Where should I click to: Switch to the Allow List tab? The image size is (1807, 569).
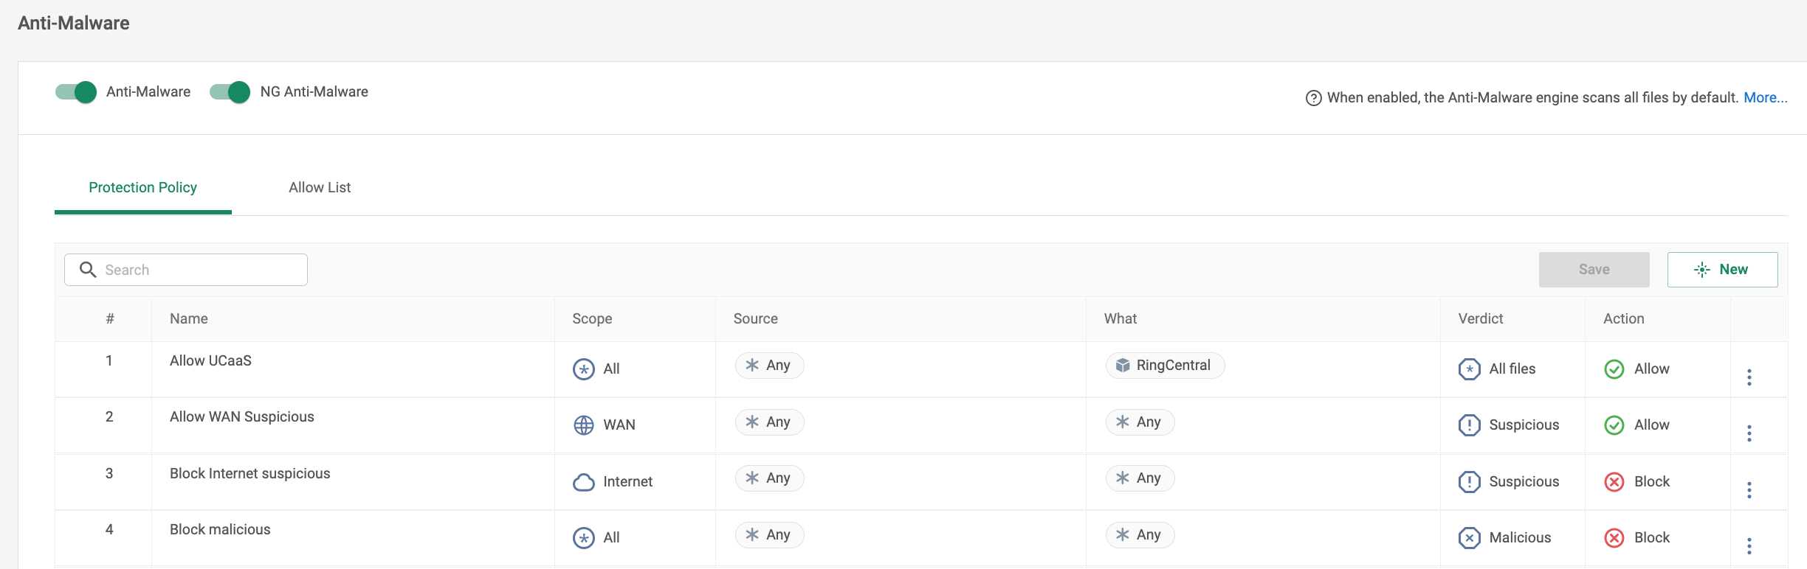pyautogui.click(x=320, y=188)
